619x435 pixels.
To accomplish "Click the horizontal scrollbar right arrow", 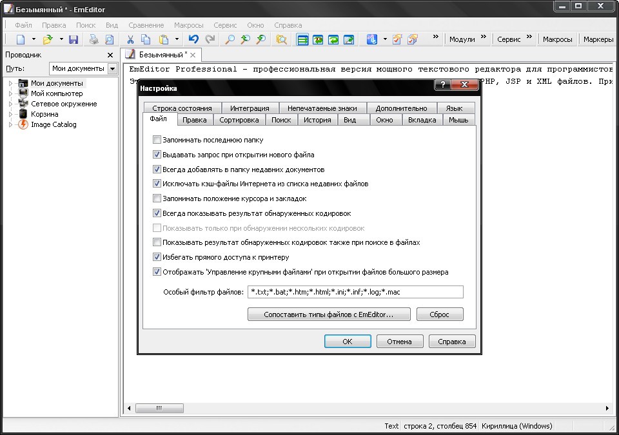I will (607, 408).
